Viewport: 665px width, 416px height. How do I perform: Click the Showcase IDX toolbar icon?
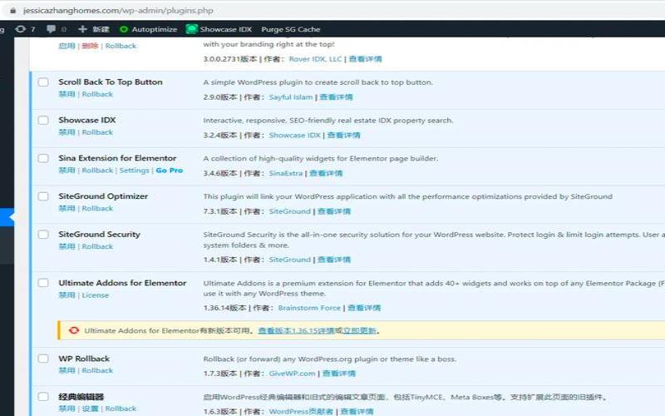(191, 29)
